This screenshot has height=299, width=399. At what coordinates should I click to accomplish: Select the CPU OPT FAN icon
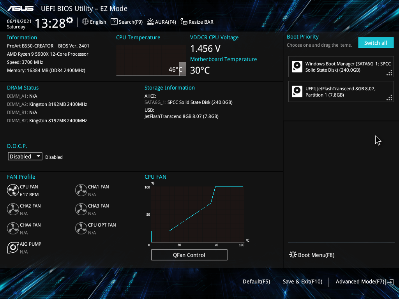click(x=81, y=228)
